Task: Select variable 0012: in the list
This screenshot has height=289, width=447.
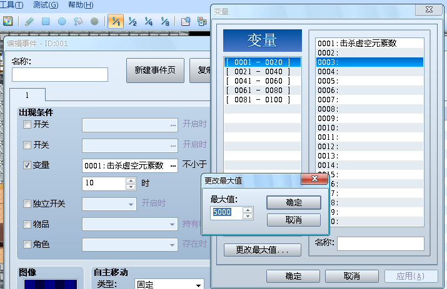Action: [x=369, y=147]
